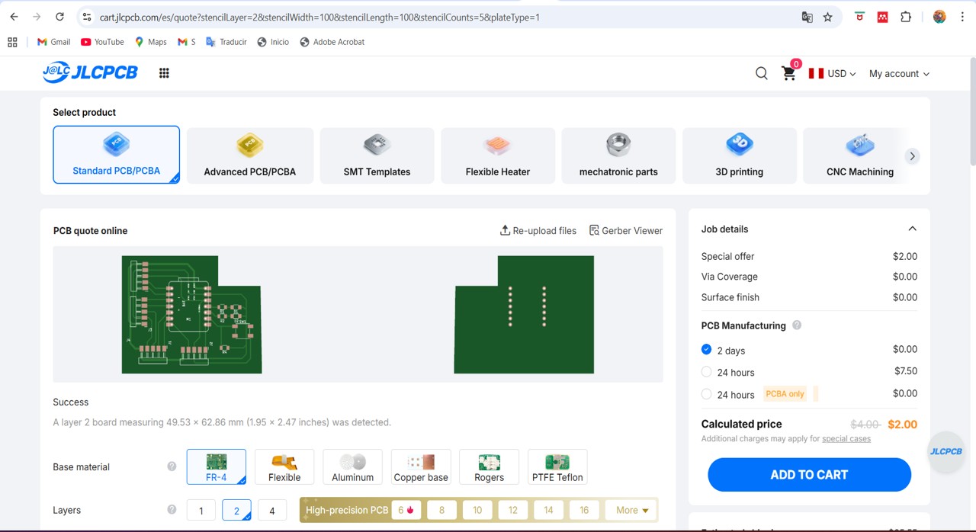This screenshot has width=976, height=532.
Task: Open the My account dropdown
Action: [x=899, y=73]
